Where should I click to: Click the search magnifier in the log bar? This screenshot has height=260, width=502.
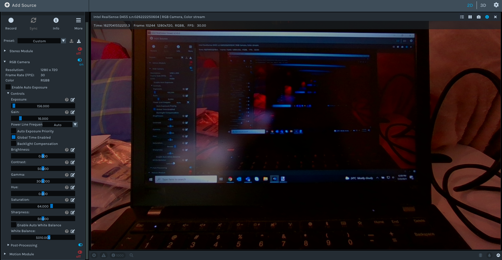[x=131, y=255]
